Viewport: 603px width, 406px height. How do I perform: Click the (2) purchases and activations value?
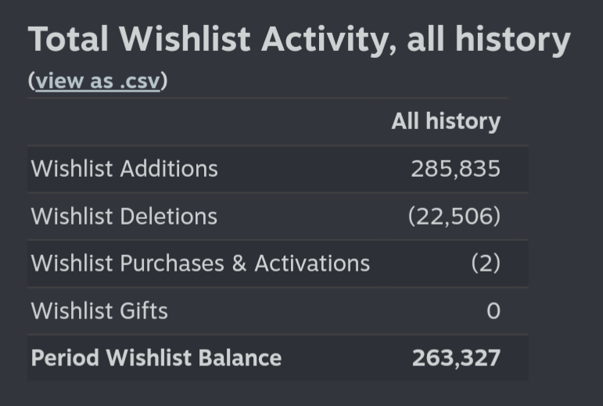[486, 264]
